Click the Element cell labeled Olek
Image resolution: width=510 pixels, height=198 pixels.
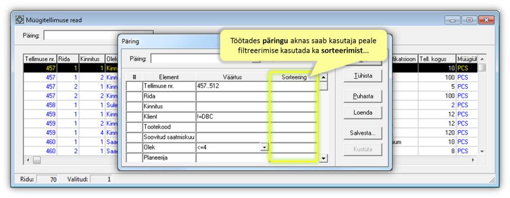coord(169,147)
